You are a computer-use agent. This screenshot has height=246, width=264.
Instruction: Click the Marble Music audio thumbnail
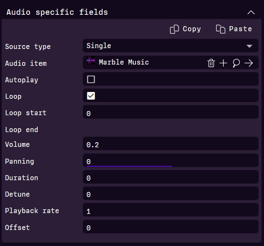(x=91, y=60)
